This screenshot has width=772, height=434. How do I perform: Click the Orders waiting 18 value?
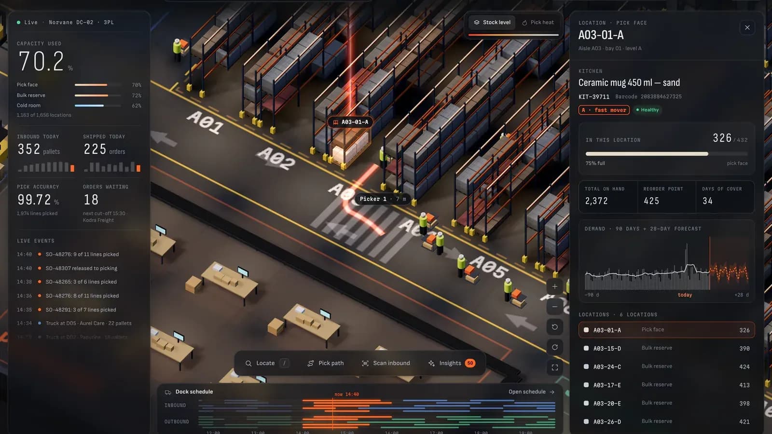pos(91,200)
